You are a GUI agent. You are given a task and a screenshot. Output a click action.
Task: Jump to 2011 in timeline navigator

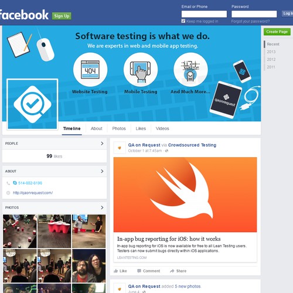[x=271, y=67]
